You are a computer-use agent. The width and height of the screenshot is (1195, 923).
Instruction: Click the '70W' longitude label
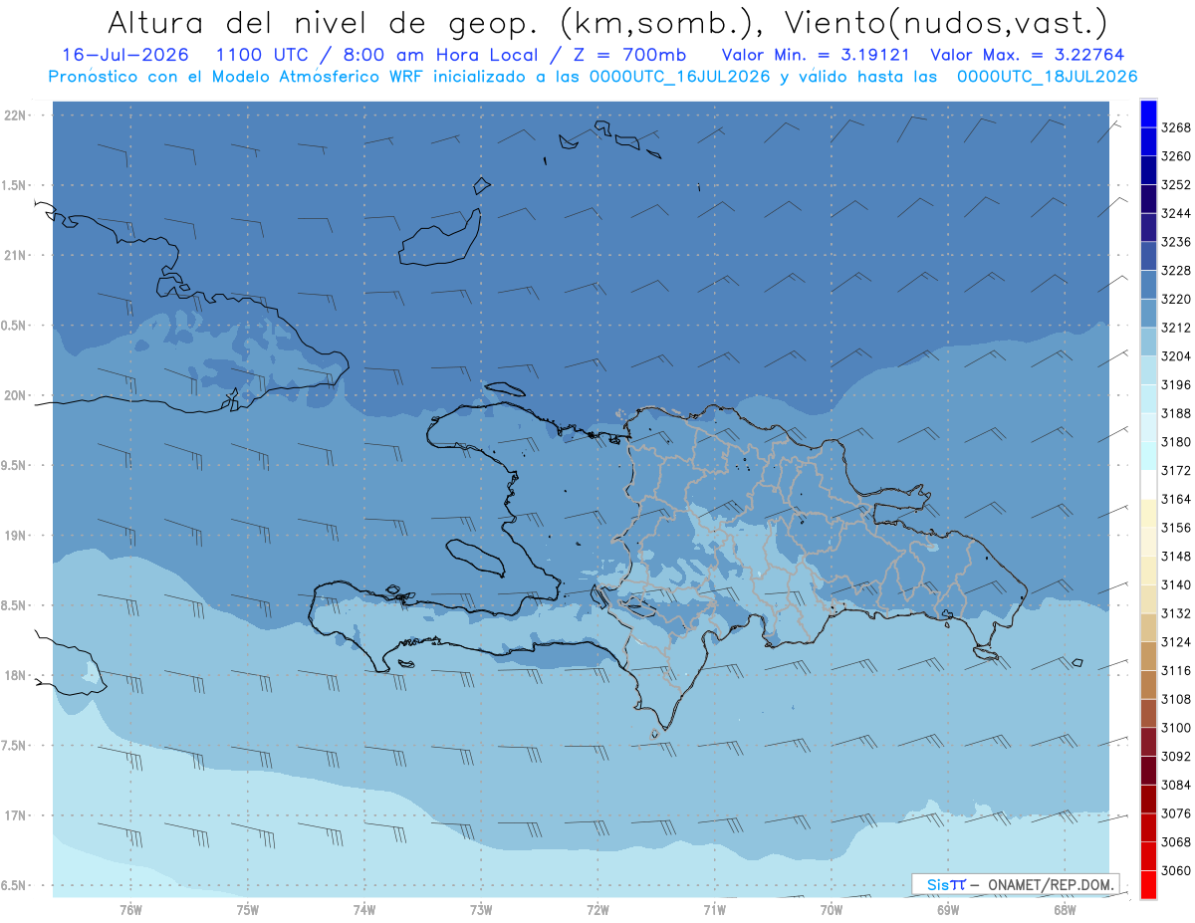point(832,911)
